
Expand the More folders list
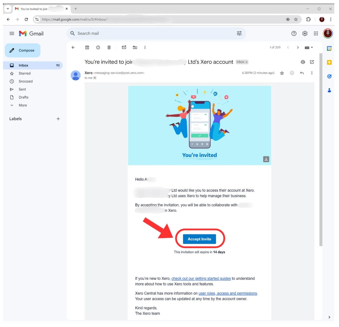click(23, 105)
